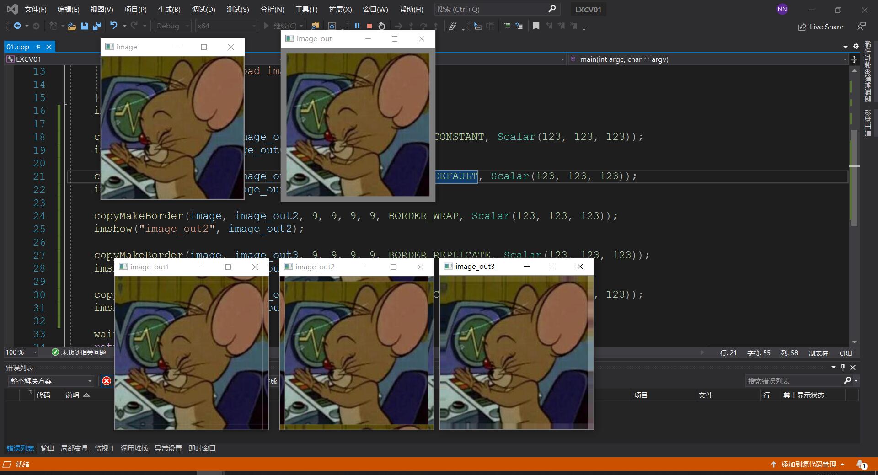Viewport: 878px width, 475px height.
Task: Click the 代码 column header
Action: point(43,395)
